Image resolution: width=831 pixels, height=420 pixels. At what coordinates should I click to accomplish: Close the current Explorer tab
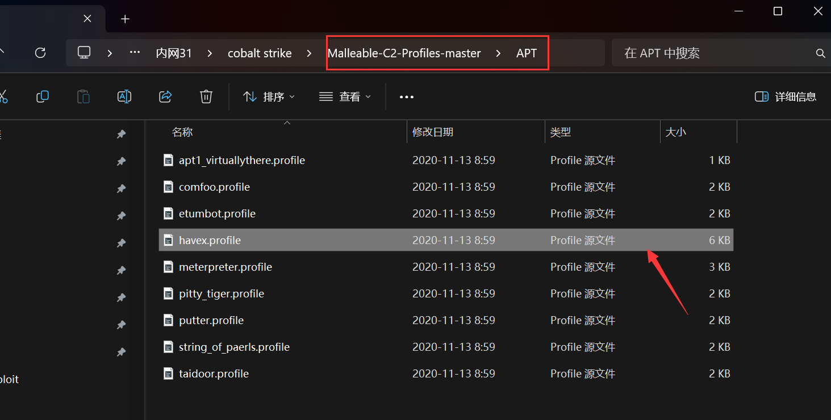(87, 19)
